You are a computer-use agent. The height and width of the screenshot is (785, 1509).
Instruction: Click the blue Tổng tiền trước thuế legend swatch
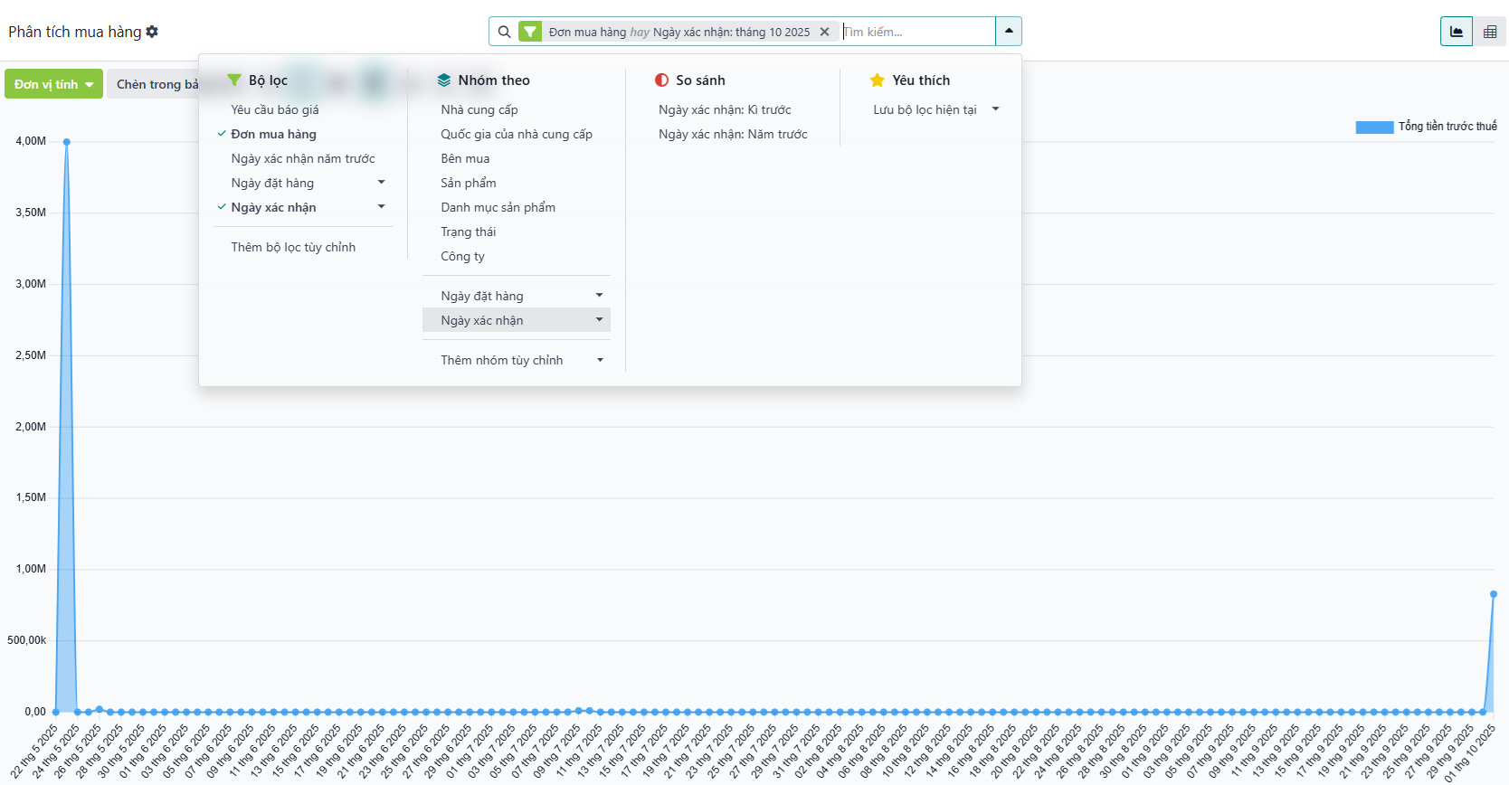click(x=1373, y=128)
